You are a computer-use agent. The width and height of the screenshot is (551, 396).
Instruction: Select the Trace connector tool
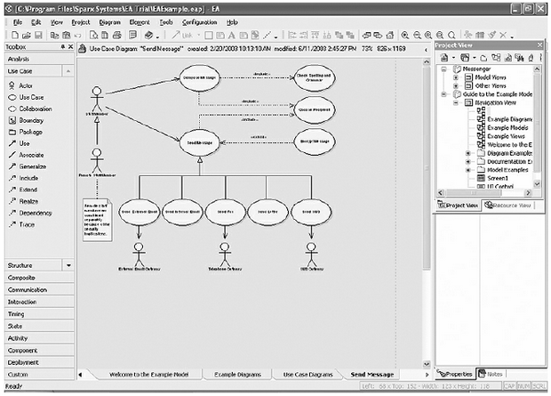[27, 225]
